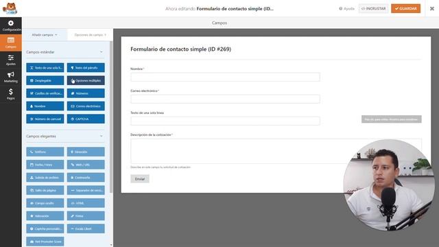The width and height of the screenshot is (439, 247).
Task: Switch to Añadir campos tab
Action: pos(45,35)
